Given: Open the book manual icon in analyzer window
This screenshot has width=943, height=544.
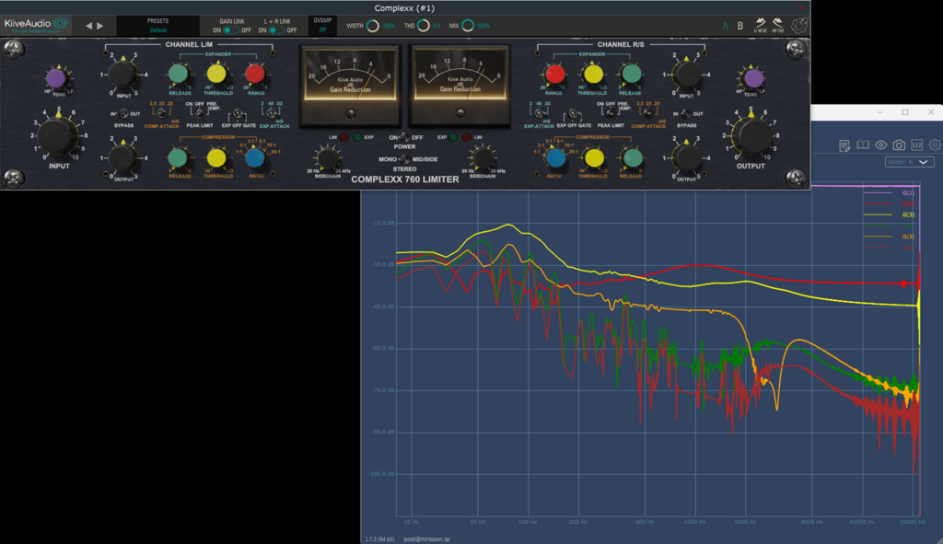Looking at the screenshot, I should click(863, 145).
